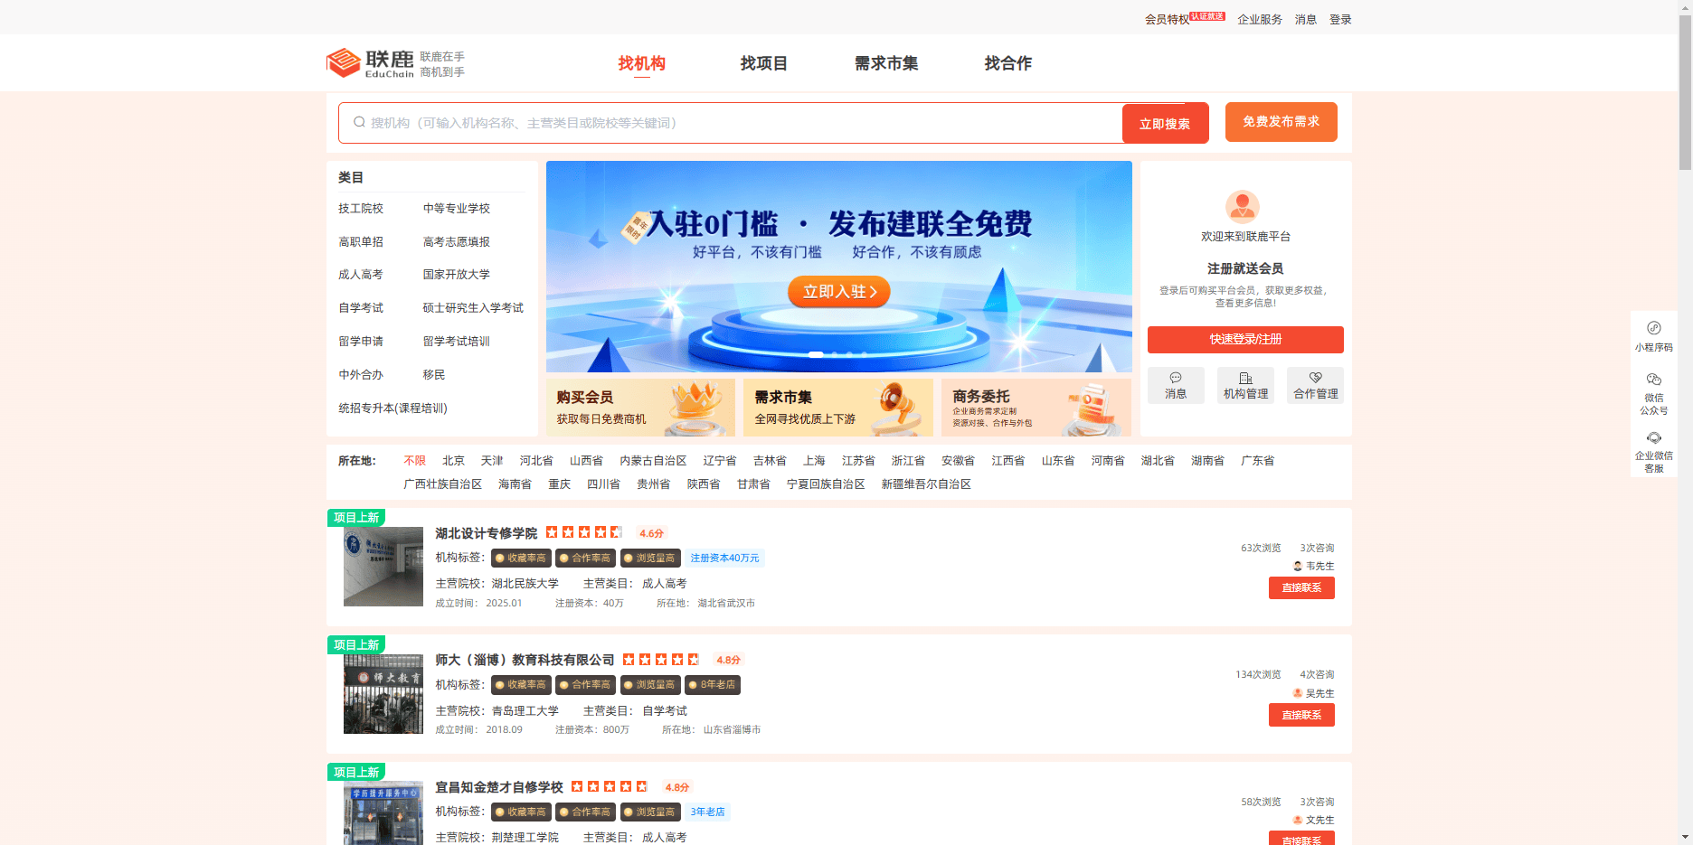
Task: Select the 硕士研究生入学考试 category
Action: [473, 308]
